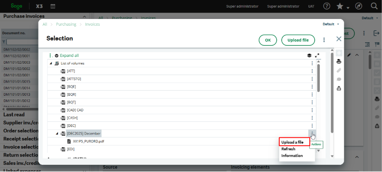Select the XX1P5_PURORD.pdf file
This screenshot has width=382, height=172.
tap(88, 141)
